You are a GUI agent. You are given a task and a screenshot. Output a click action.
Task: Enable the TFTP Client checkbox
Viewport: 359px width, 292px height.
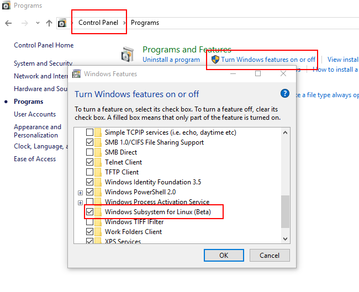(90, 172)
